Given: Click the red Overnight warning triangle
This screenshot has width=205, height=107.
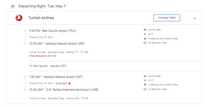Looking at the screenshot, I should (69, 83).
